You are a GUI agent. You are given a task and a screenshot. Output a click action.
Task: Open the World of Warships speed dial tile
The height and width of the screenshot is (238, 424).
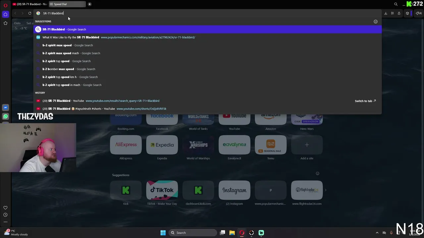pos(198,145)
